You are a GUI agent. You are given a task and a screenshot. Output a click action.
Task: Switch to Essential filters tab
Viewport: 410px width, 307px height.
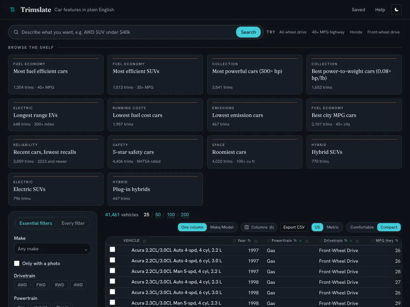coord(36,223)
